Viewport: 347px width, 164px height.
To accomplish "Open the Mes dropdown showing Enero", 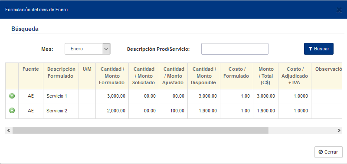I will coord(88,49).
